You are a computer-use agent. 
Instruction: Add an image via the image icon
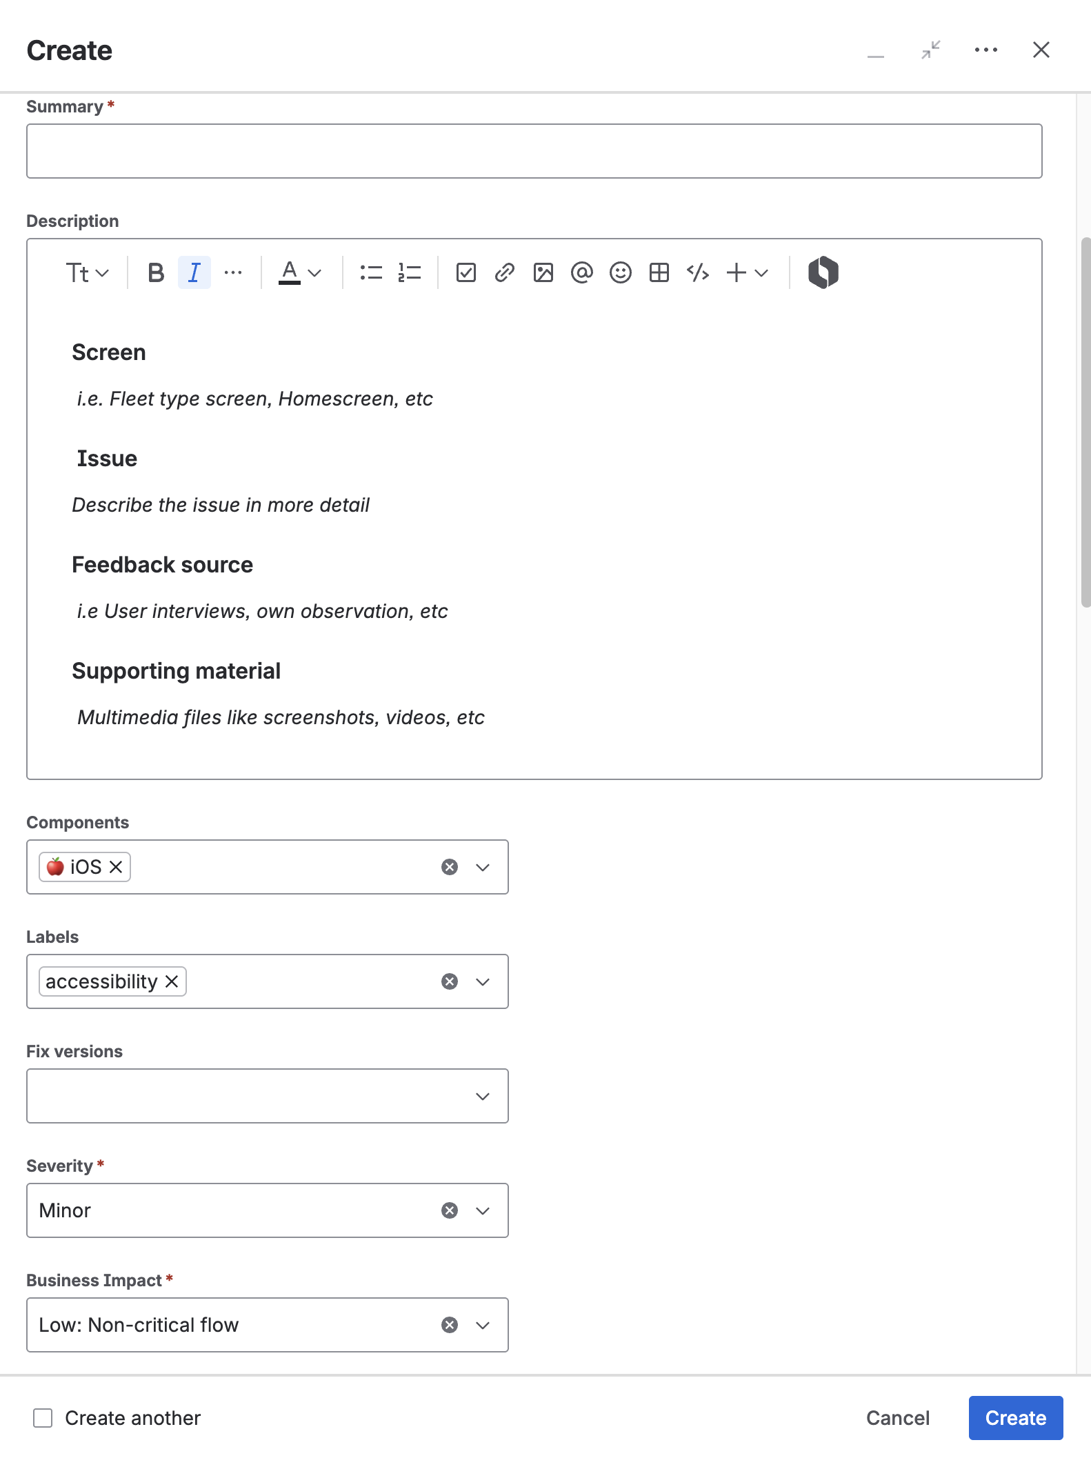tap(543, 273)
